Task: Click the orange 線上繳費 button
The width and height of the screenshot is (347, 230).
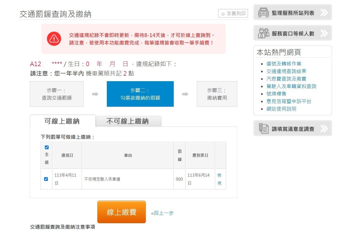Action: 121,212
